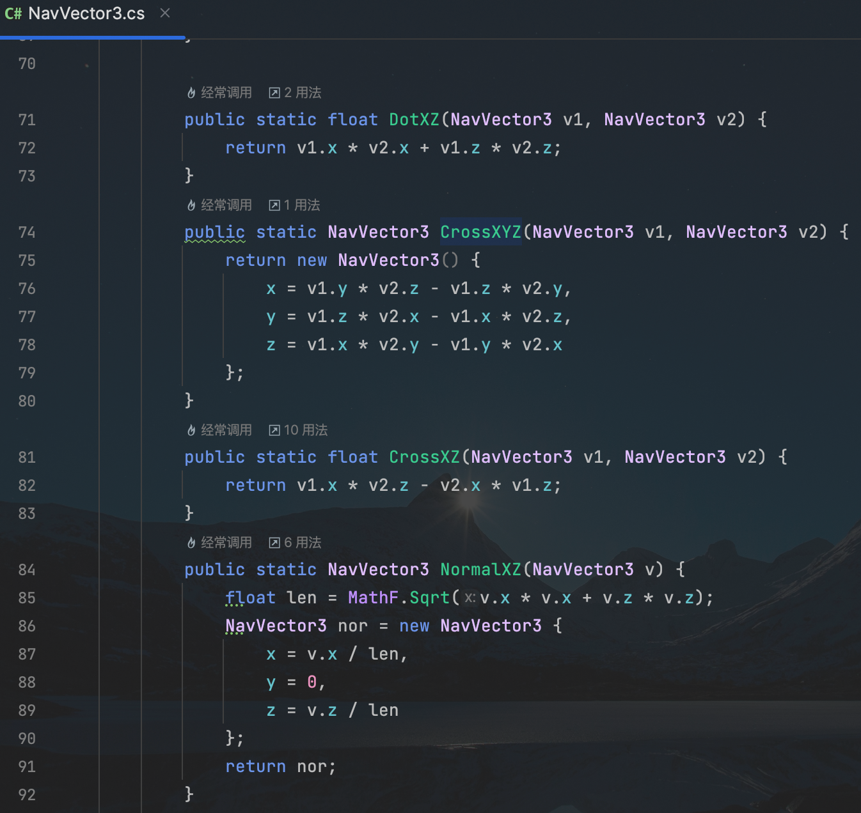Click the '0' literal assigned to y
The width and height of the screenshot is (861, 813).
312,682
